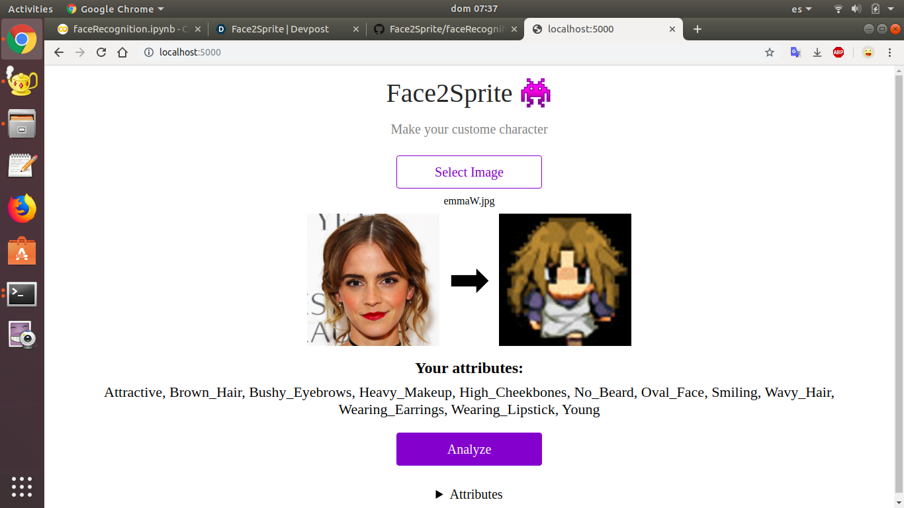Click the Select Image button
Image resolution: width=904 pixels, height=508 pixels.
[x=469, y=172]
